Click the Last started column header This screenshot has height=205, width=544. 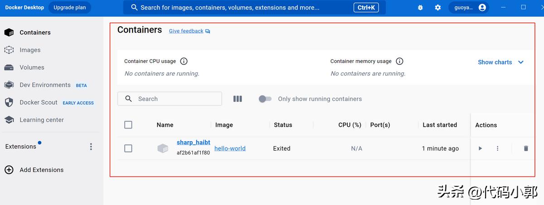click(440, 125)
